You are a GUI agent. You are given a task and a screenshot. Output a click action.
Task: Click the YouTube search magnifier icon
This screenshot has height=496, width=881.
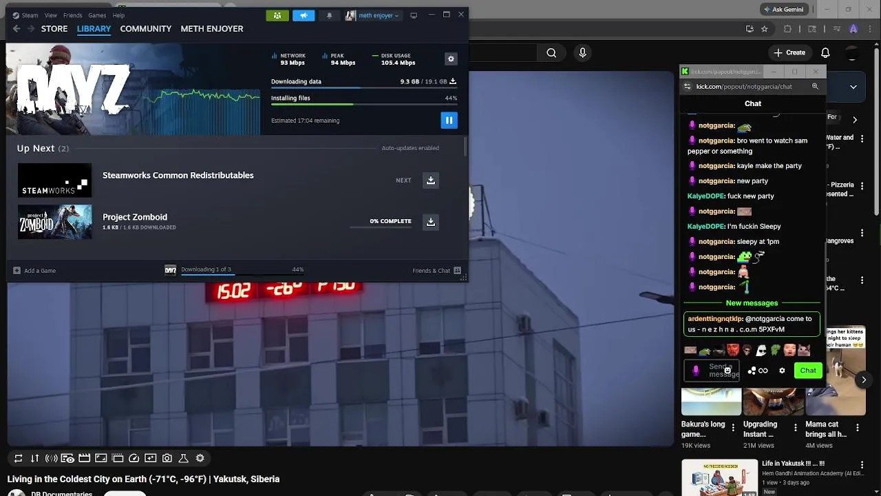(x=551, y=53)
